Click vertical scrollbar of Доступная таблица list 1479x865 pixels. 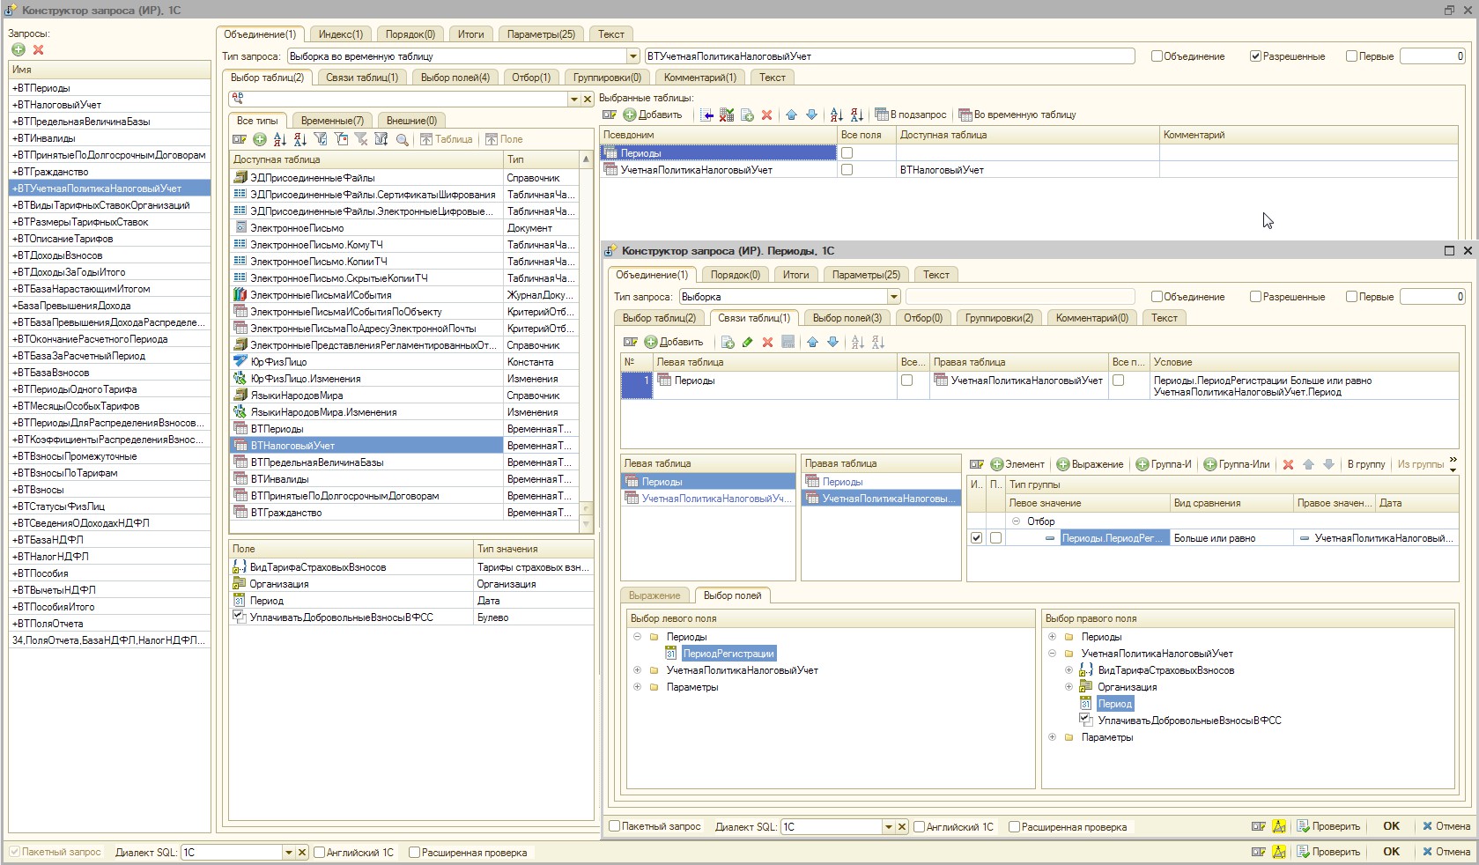pos(586,344)
